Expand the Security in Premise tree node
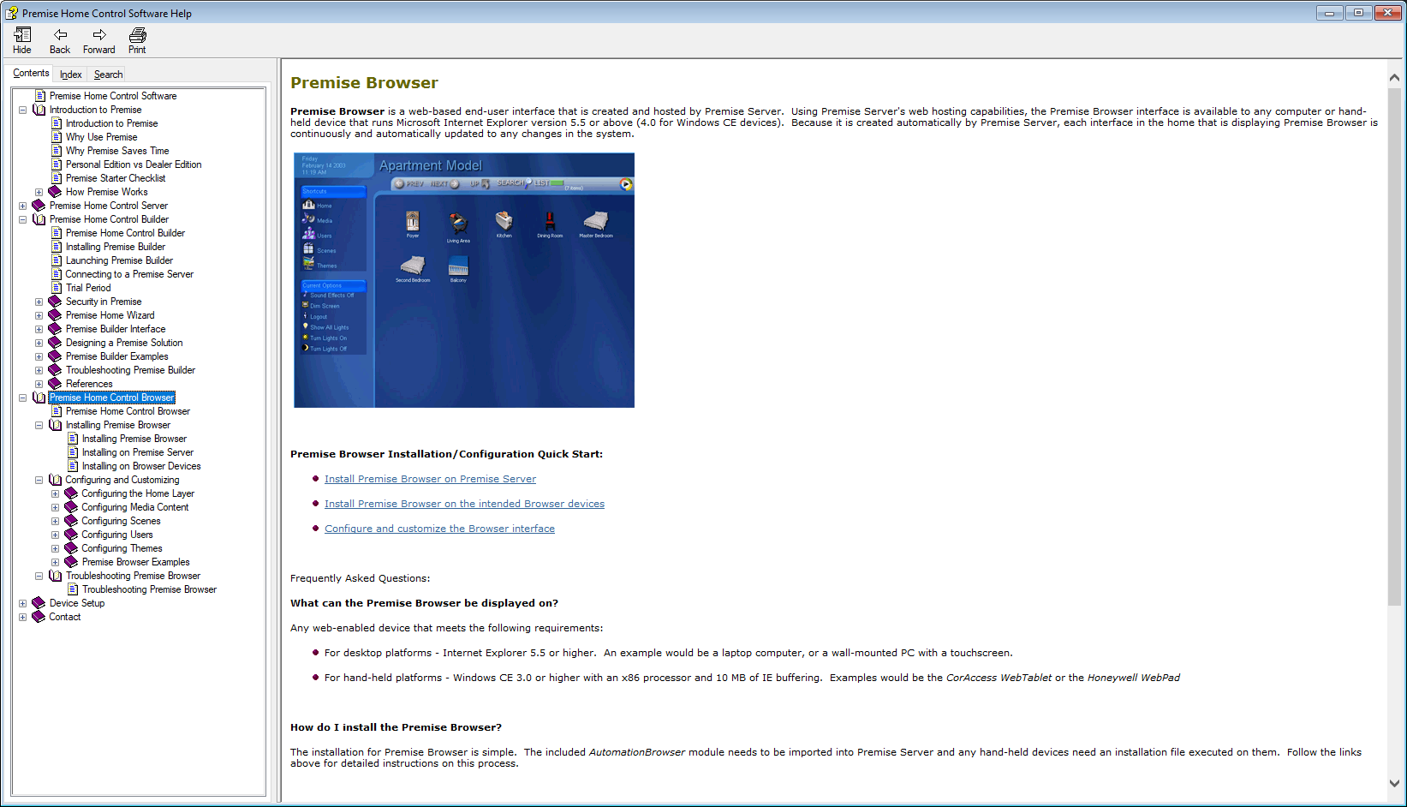The image size is (1407, 807). click(x=39, y=301)
